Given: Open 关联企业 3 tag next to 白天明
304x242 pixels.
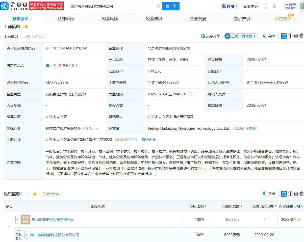Looking at the screenshot, I should click(x=68, y=66).
